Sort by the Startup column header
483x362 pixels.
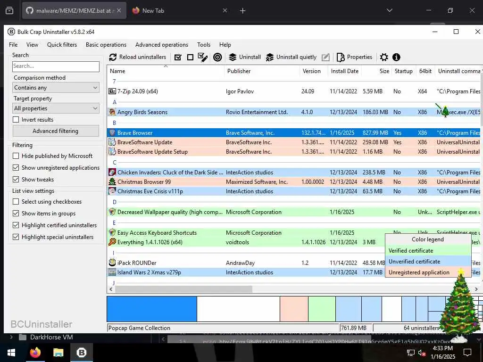point(404,71)
